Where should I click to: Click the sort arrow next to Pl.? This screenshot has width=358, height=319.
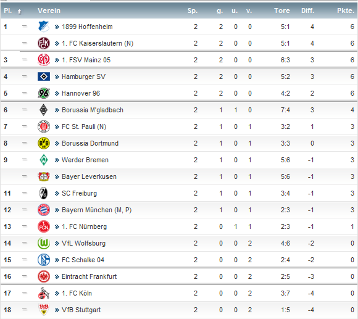(19, 11)
